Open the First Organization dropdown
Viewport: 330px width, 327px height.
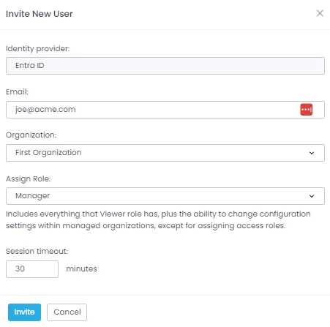point(165,153)
